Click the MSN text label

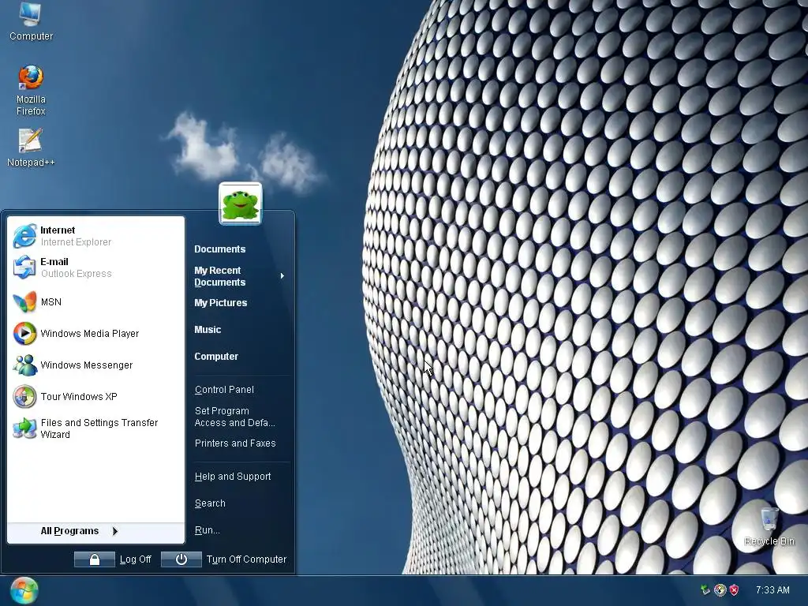point(51,302)
